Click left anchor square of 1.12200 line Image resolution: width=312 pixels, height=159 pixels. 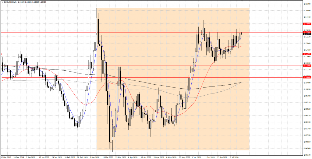[2, 54]
